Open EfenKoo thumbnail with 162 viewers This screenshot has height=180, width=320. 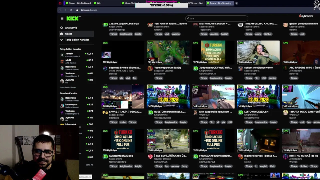click(123, 52)
